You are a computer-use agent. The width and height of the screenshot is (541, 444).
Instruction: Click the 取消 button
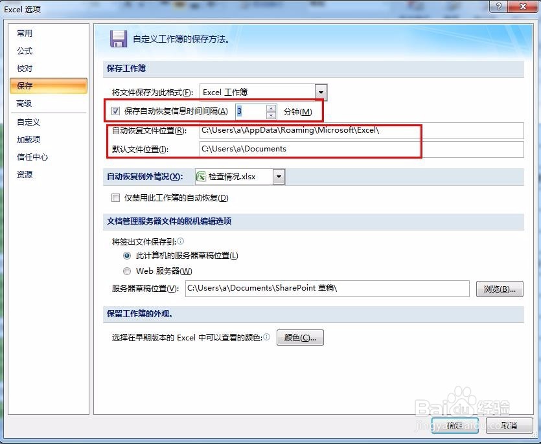click(x=509, y=425)
